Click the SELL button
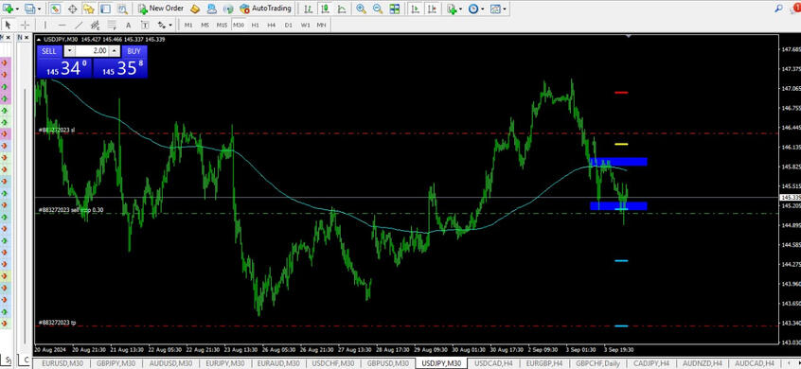801x369 pixels. pos(49,51)
